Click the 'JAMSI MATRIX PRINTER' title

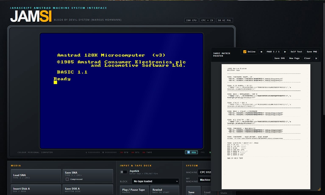222,55
